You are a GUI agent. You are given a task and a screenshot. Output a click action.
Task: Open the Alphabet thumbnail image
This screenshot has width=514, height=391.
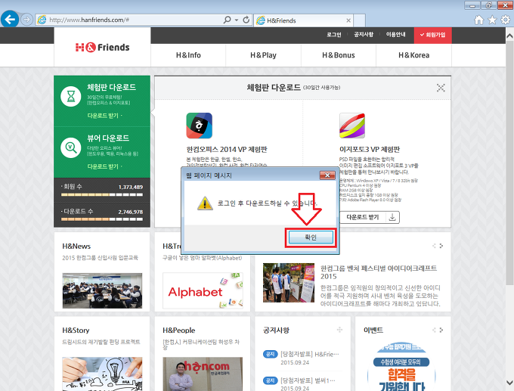(x=203, y=290)
